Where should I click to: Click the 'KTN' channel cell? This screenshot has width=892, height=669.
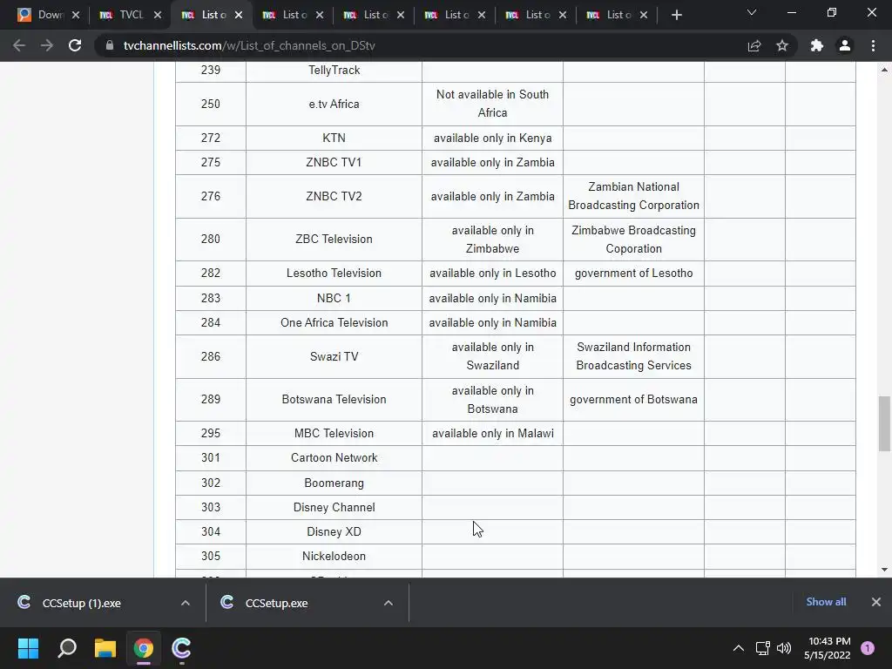334,139
